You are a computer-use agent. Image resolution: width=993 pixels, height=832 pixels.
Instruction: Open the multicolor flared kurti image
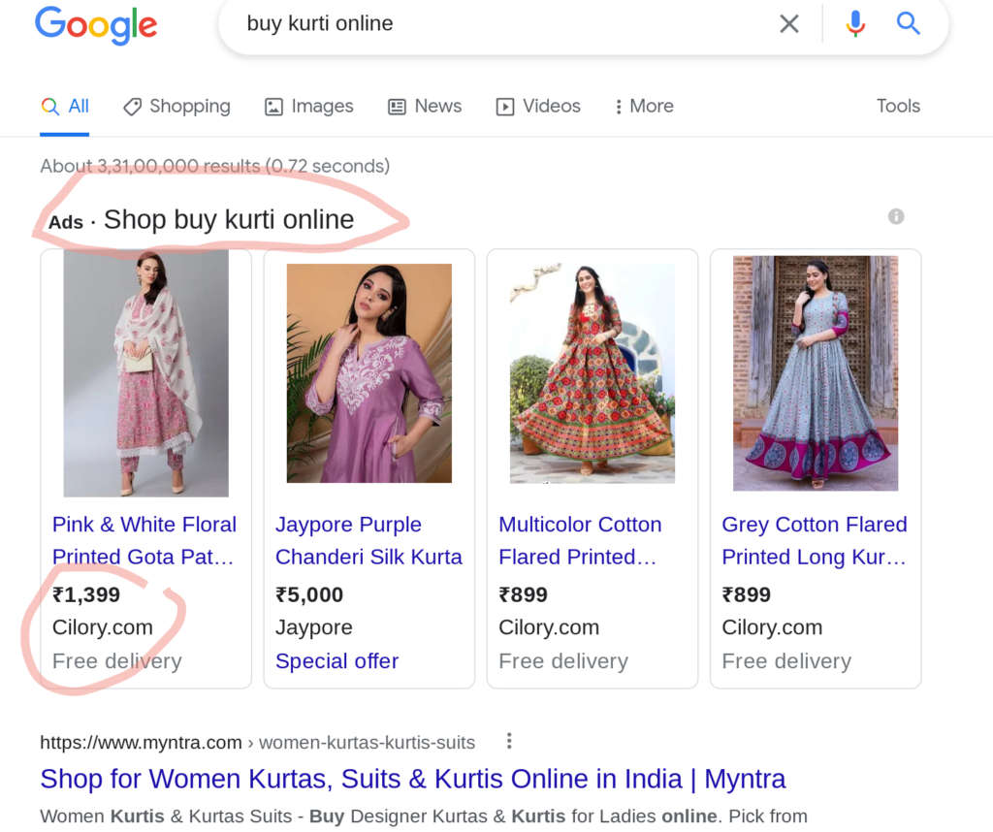(593, 373)
